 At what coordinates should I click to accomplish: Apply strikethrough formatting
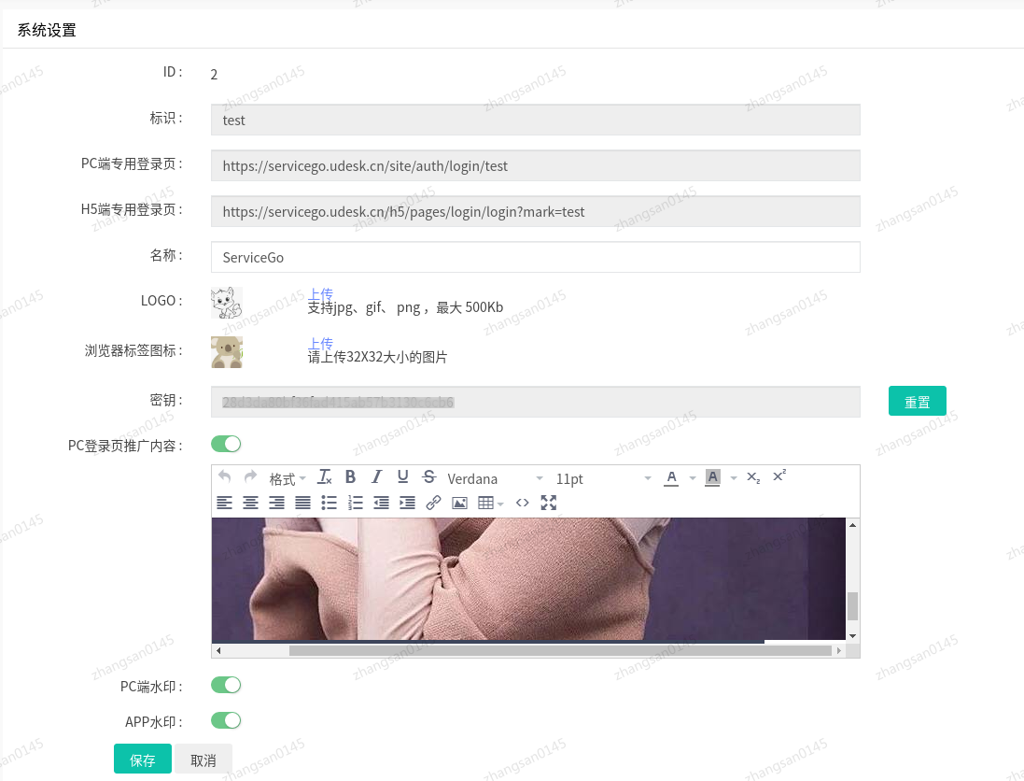pyautogui.click(x=428, y=477)
